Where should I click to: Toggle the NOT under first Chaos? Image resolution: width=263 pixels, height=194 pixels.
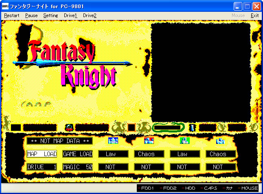coord(149,167)
